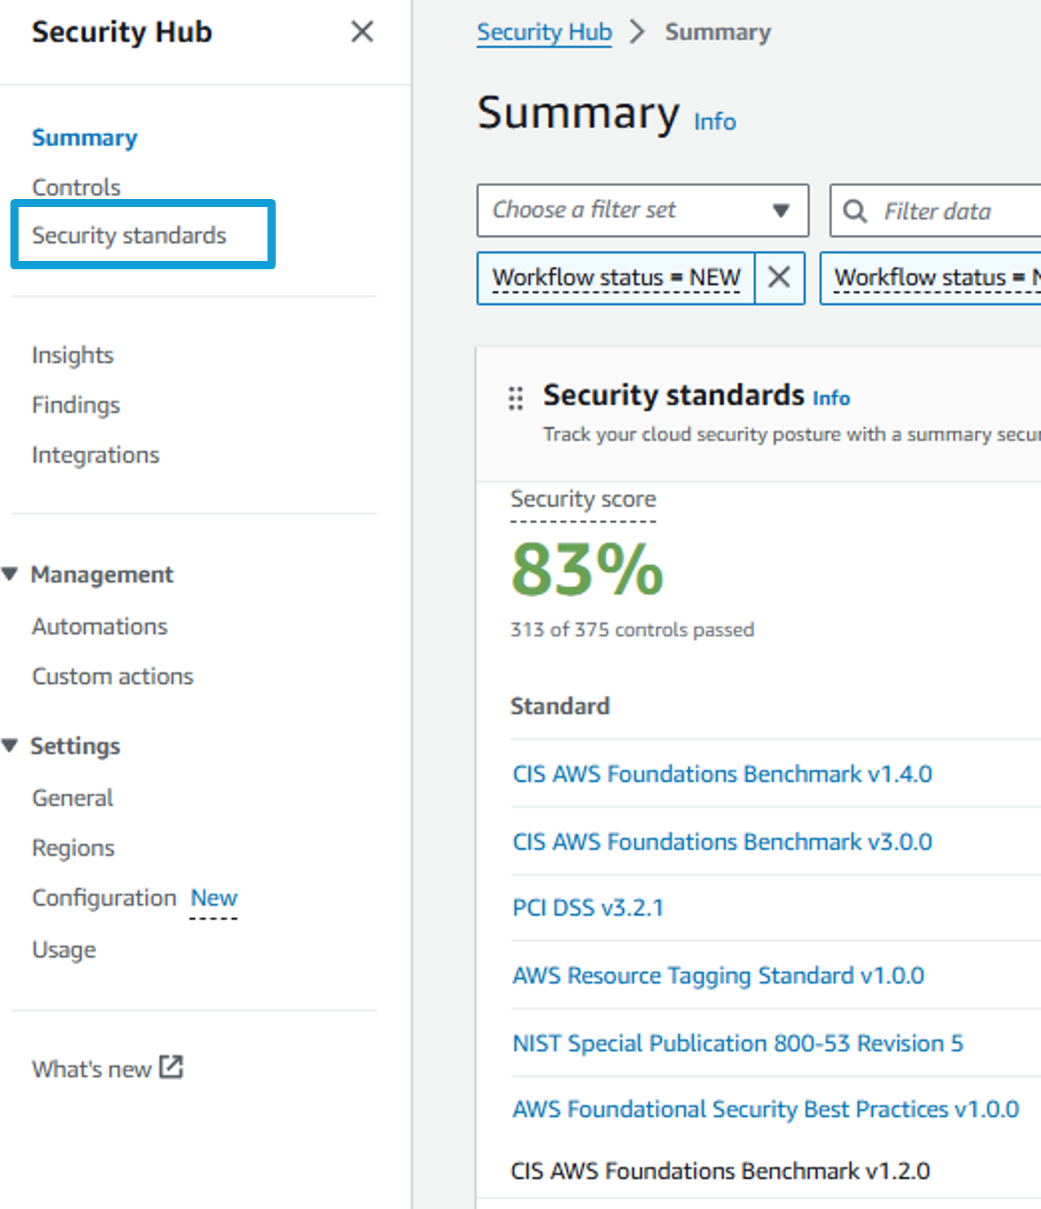Click the second Workflow status filter chip
The width and height of the screenshot is (1041, 1209).
click(x=931, y=277)
